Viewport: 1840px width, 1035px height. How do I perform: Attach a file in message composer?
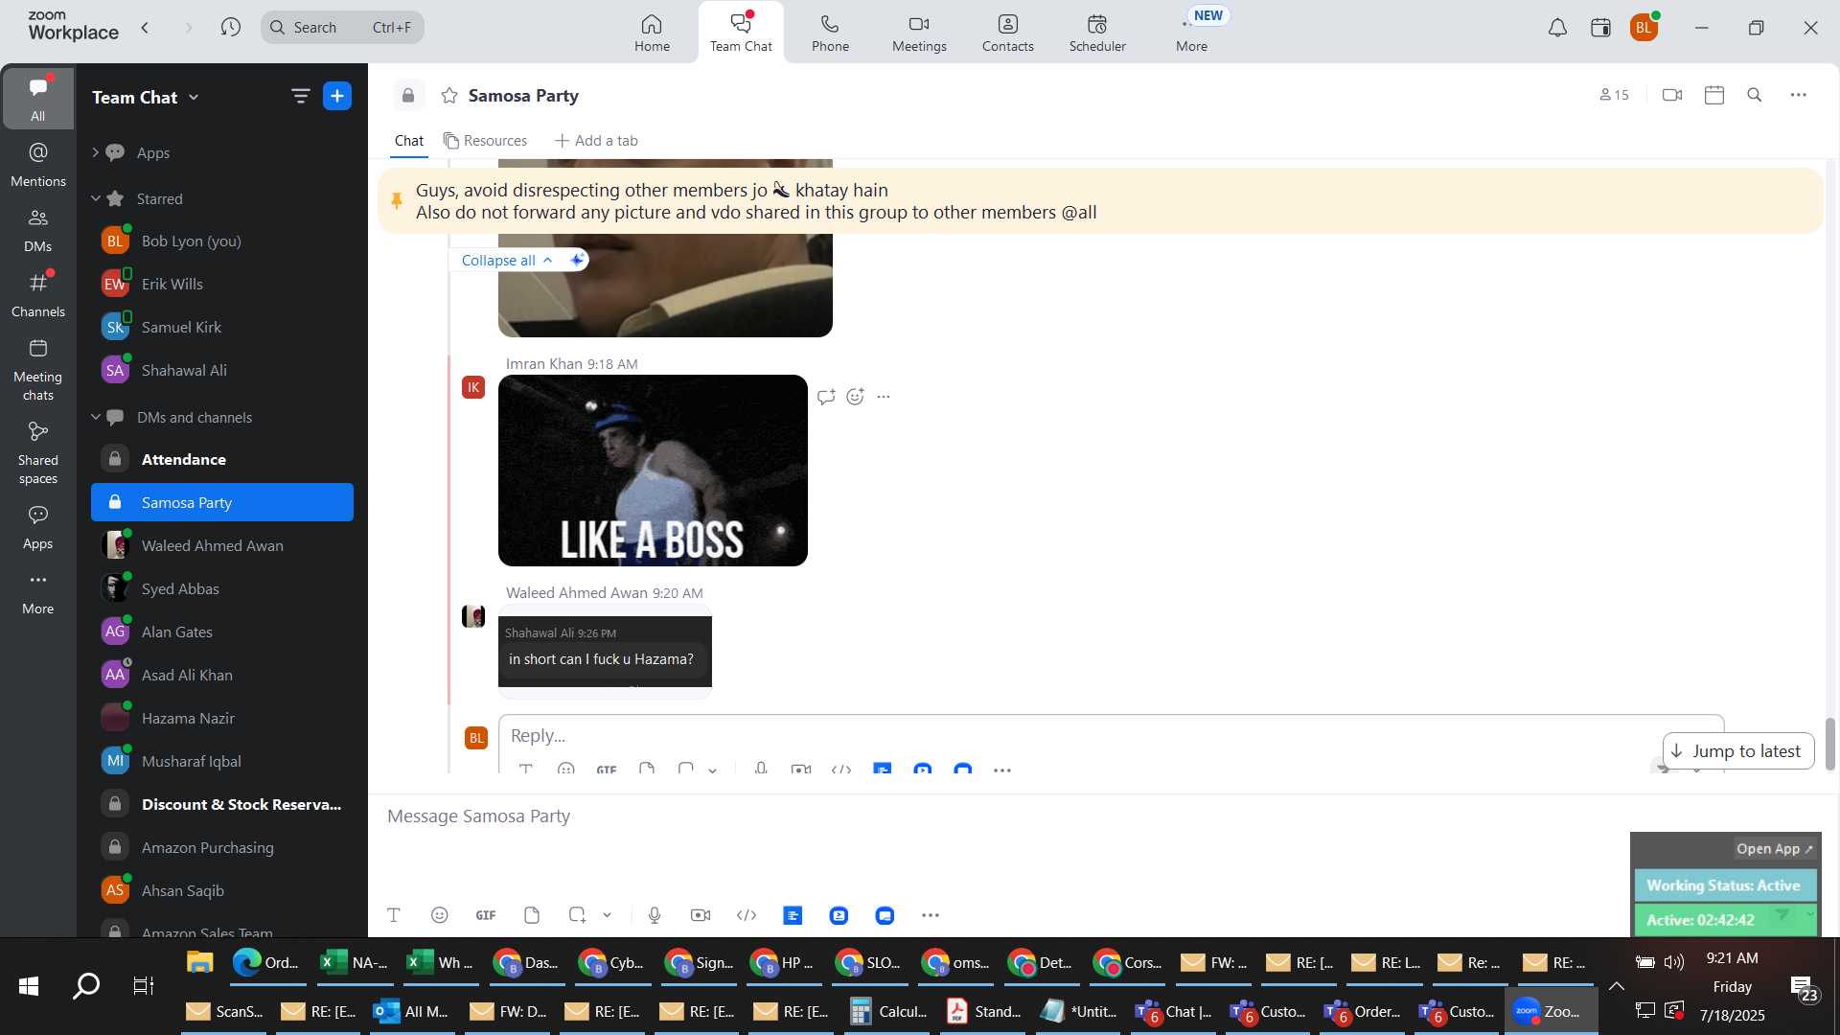point(532,915)
